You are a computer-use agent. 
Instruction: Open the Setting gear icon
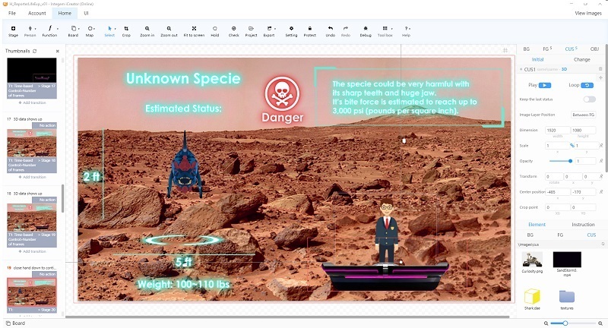point(291,28)
